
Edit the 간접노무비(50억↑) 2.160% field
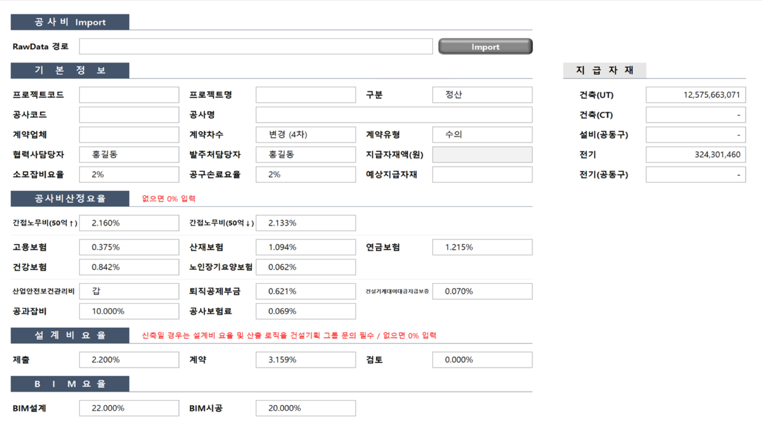(x=129, y=223)
